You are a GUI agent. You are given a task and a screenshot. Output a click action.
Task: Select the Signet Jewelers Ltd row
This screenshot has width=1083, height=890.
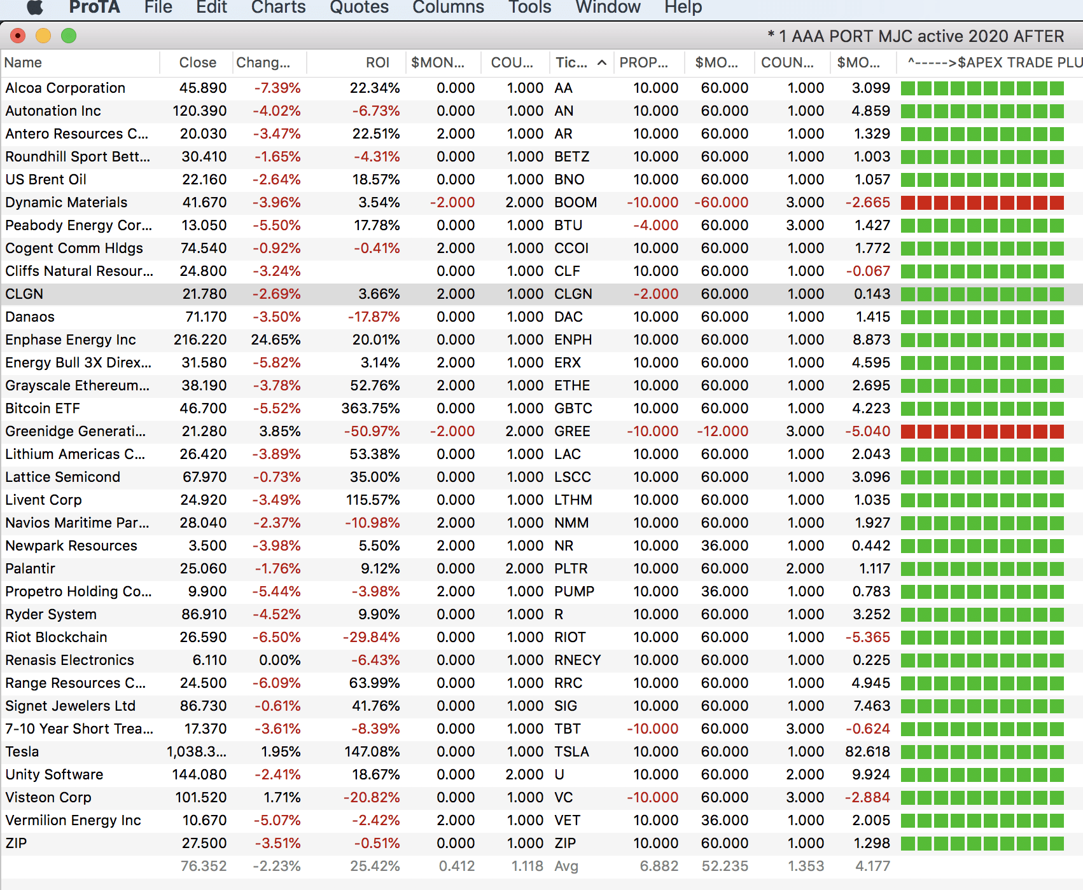(x=541, y=706)
